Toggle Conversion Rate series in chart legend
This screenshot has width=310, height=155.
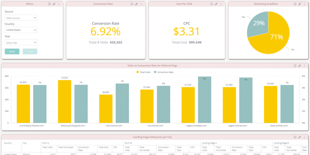pos(164,72)
